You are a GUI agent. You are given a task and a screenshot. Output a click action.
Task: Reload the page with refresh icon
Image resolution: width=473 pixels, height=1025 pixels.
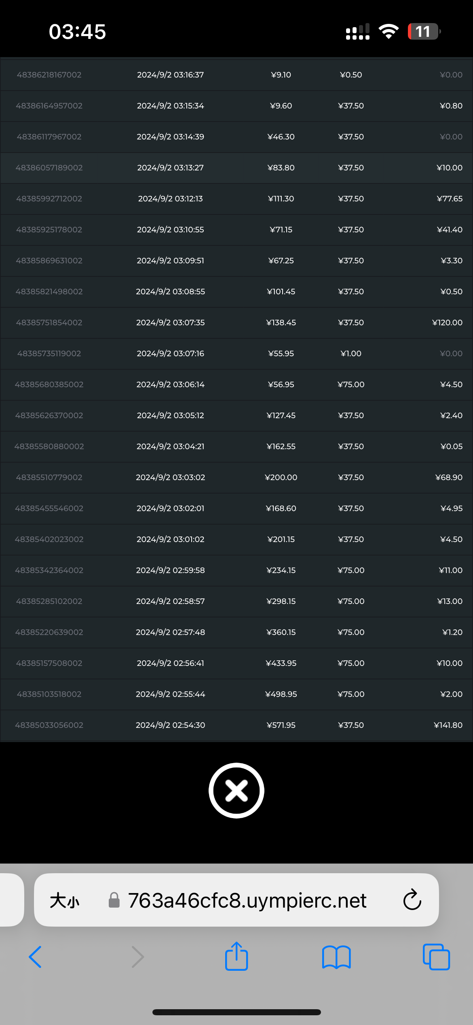point(412,900)
